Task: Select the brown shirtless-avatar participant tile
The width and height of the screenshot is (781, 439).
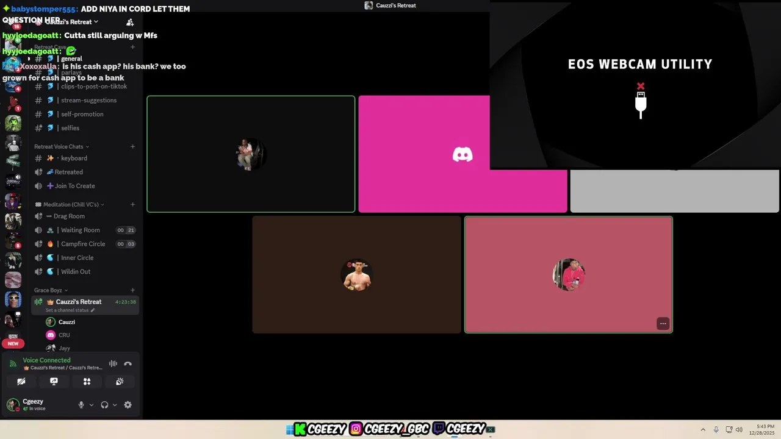Action: [357, 275]
